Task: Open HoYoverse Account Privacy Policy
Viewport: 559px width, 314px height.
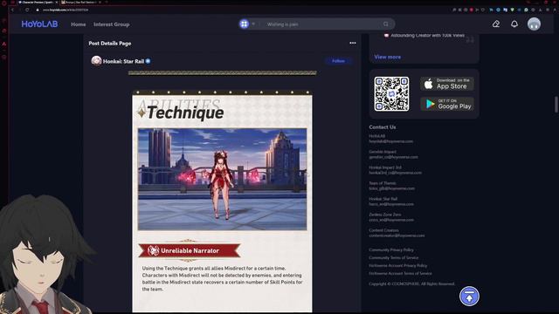Action: [398, 265]
